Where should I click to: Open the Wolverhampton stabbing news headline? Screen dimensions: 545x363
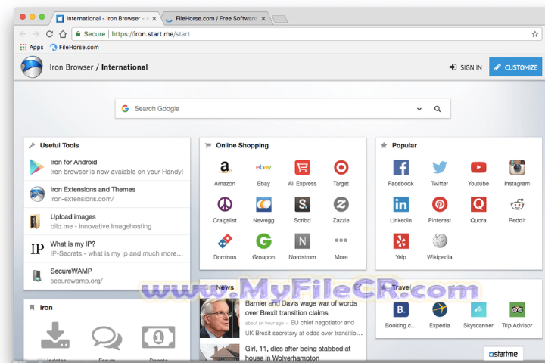pos(298,353)
